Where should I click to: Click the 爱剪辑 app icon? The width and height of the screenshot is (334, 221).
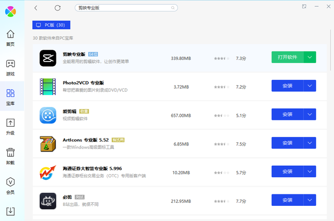[48, 115]
